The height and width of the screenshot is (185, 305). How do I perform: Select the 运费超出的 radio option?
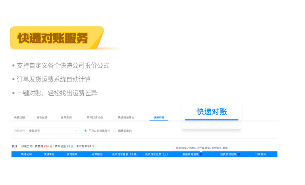pyautogui.click(x=115, y=131)
